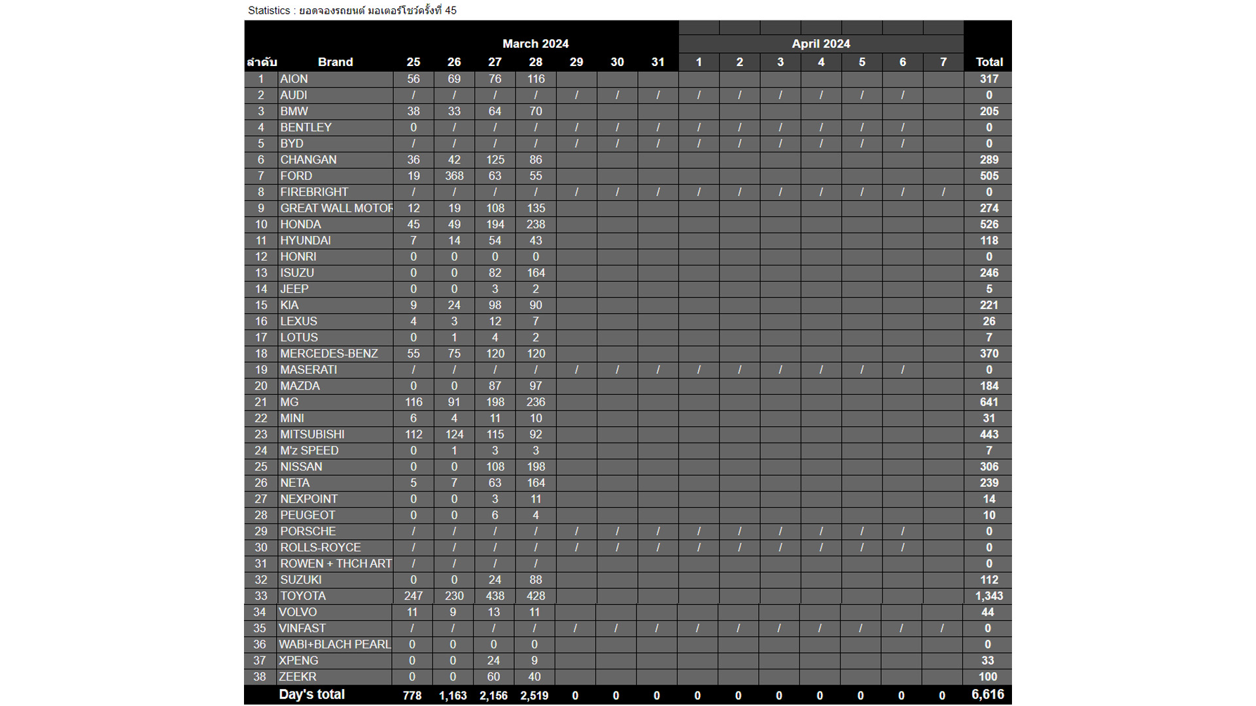Select the VOLVO brand cell
Screen dimensions: 1256x706
[334, 613]
